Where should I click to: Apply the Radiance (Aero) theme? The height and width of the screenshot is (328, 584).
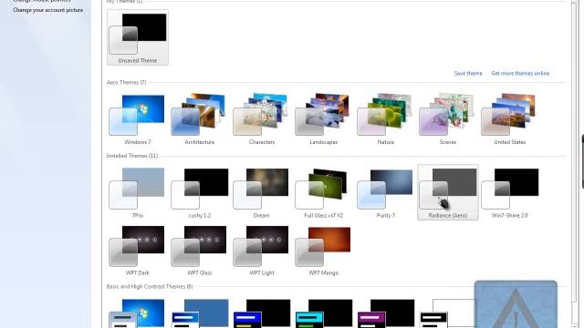[x=448, y=192]
